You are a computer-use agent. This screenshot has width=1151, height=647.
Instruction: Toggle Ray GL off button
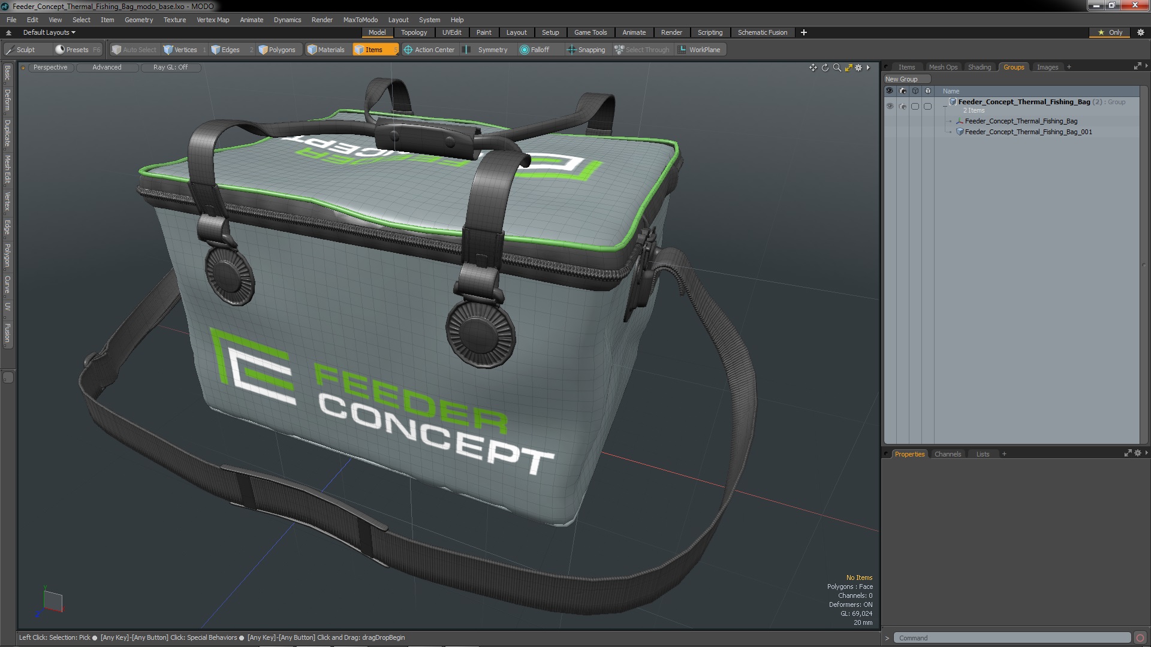pyautogui.click(x=170, y=68)
